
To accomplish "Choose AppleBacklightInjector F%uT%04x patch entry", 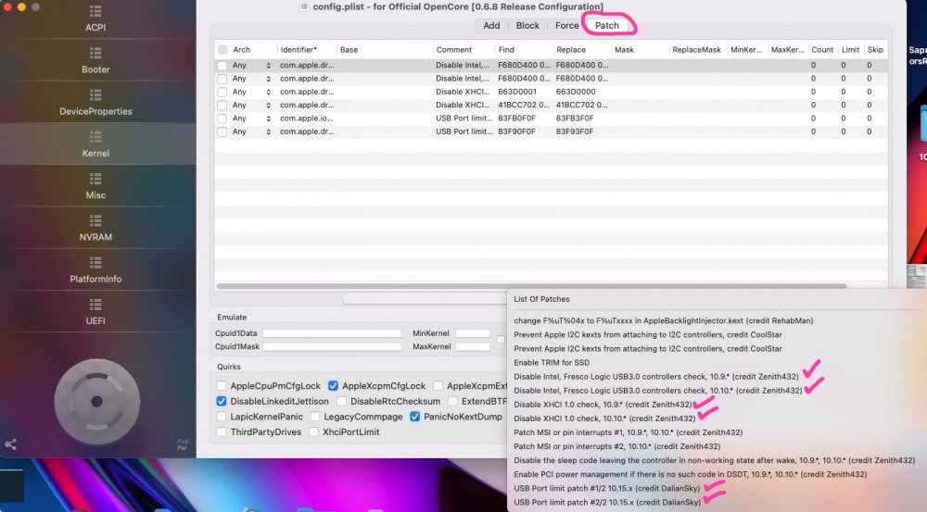I will pyautogui.click(x=664, y=320).
